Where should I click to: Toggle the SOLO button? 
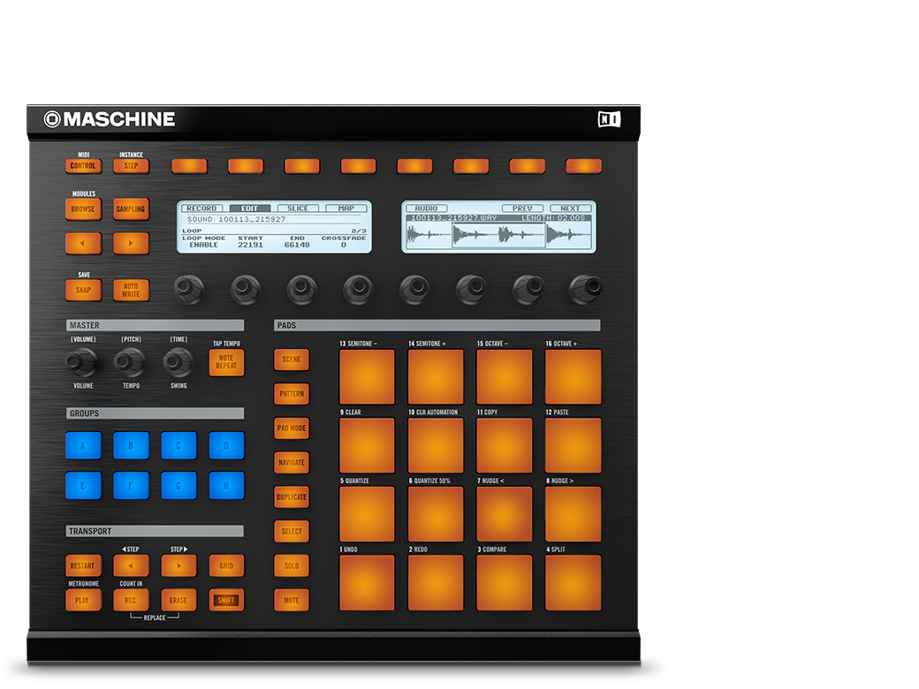[x=292, y=566]
